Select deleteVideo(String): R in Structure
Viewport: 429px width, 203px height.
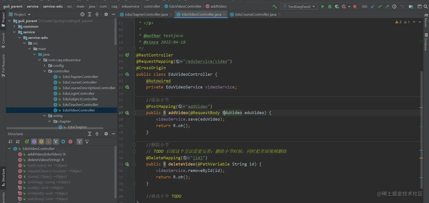click(46, 160)
